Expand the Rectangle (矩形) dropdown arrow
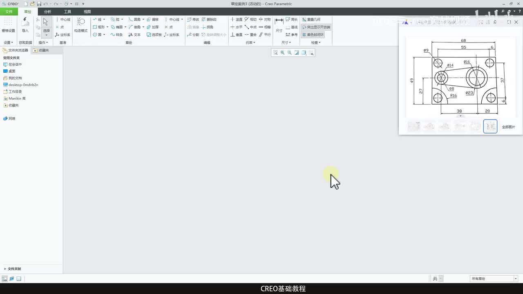Screen dimensions: 523x294 coord(107,27)
